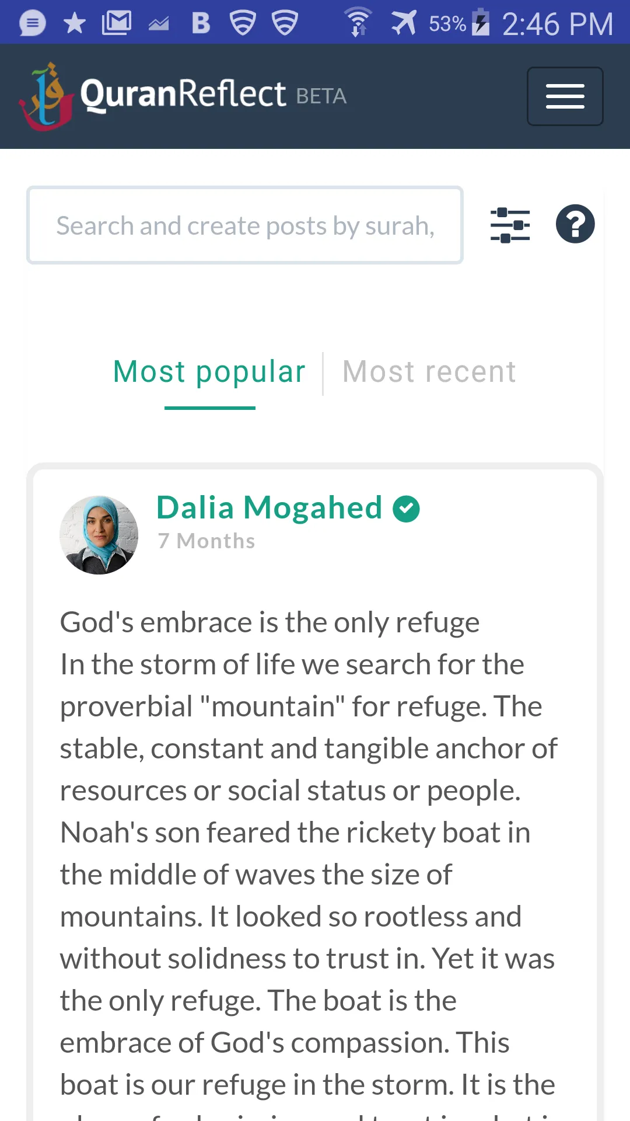
Task: Open the filter sliders icon
Action: 510,225
